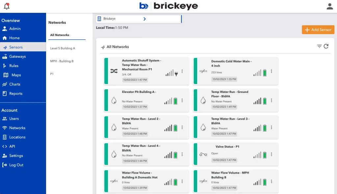Screen dimensions: 337x194
Task: Go to Admin in sidebar
Action: click(23, 29)
